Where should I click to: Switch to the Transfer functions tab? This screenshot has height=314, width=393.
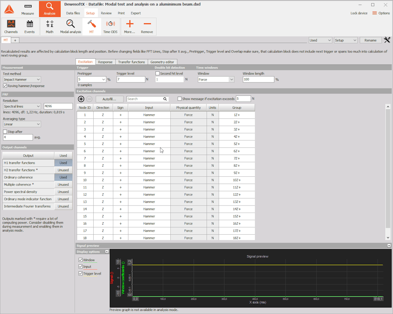[131, 62]
